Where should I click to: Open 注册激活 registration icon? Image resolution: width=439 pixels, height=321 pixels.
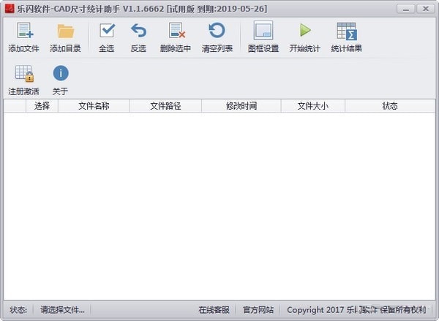point(24,74)
